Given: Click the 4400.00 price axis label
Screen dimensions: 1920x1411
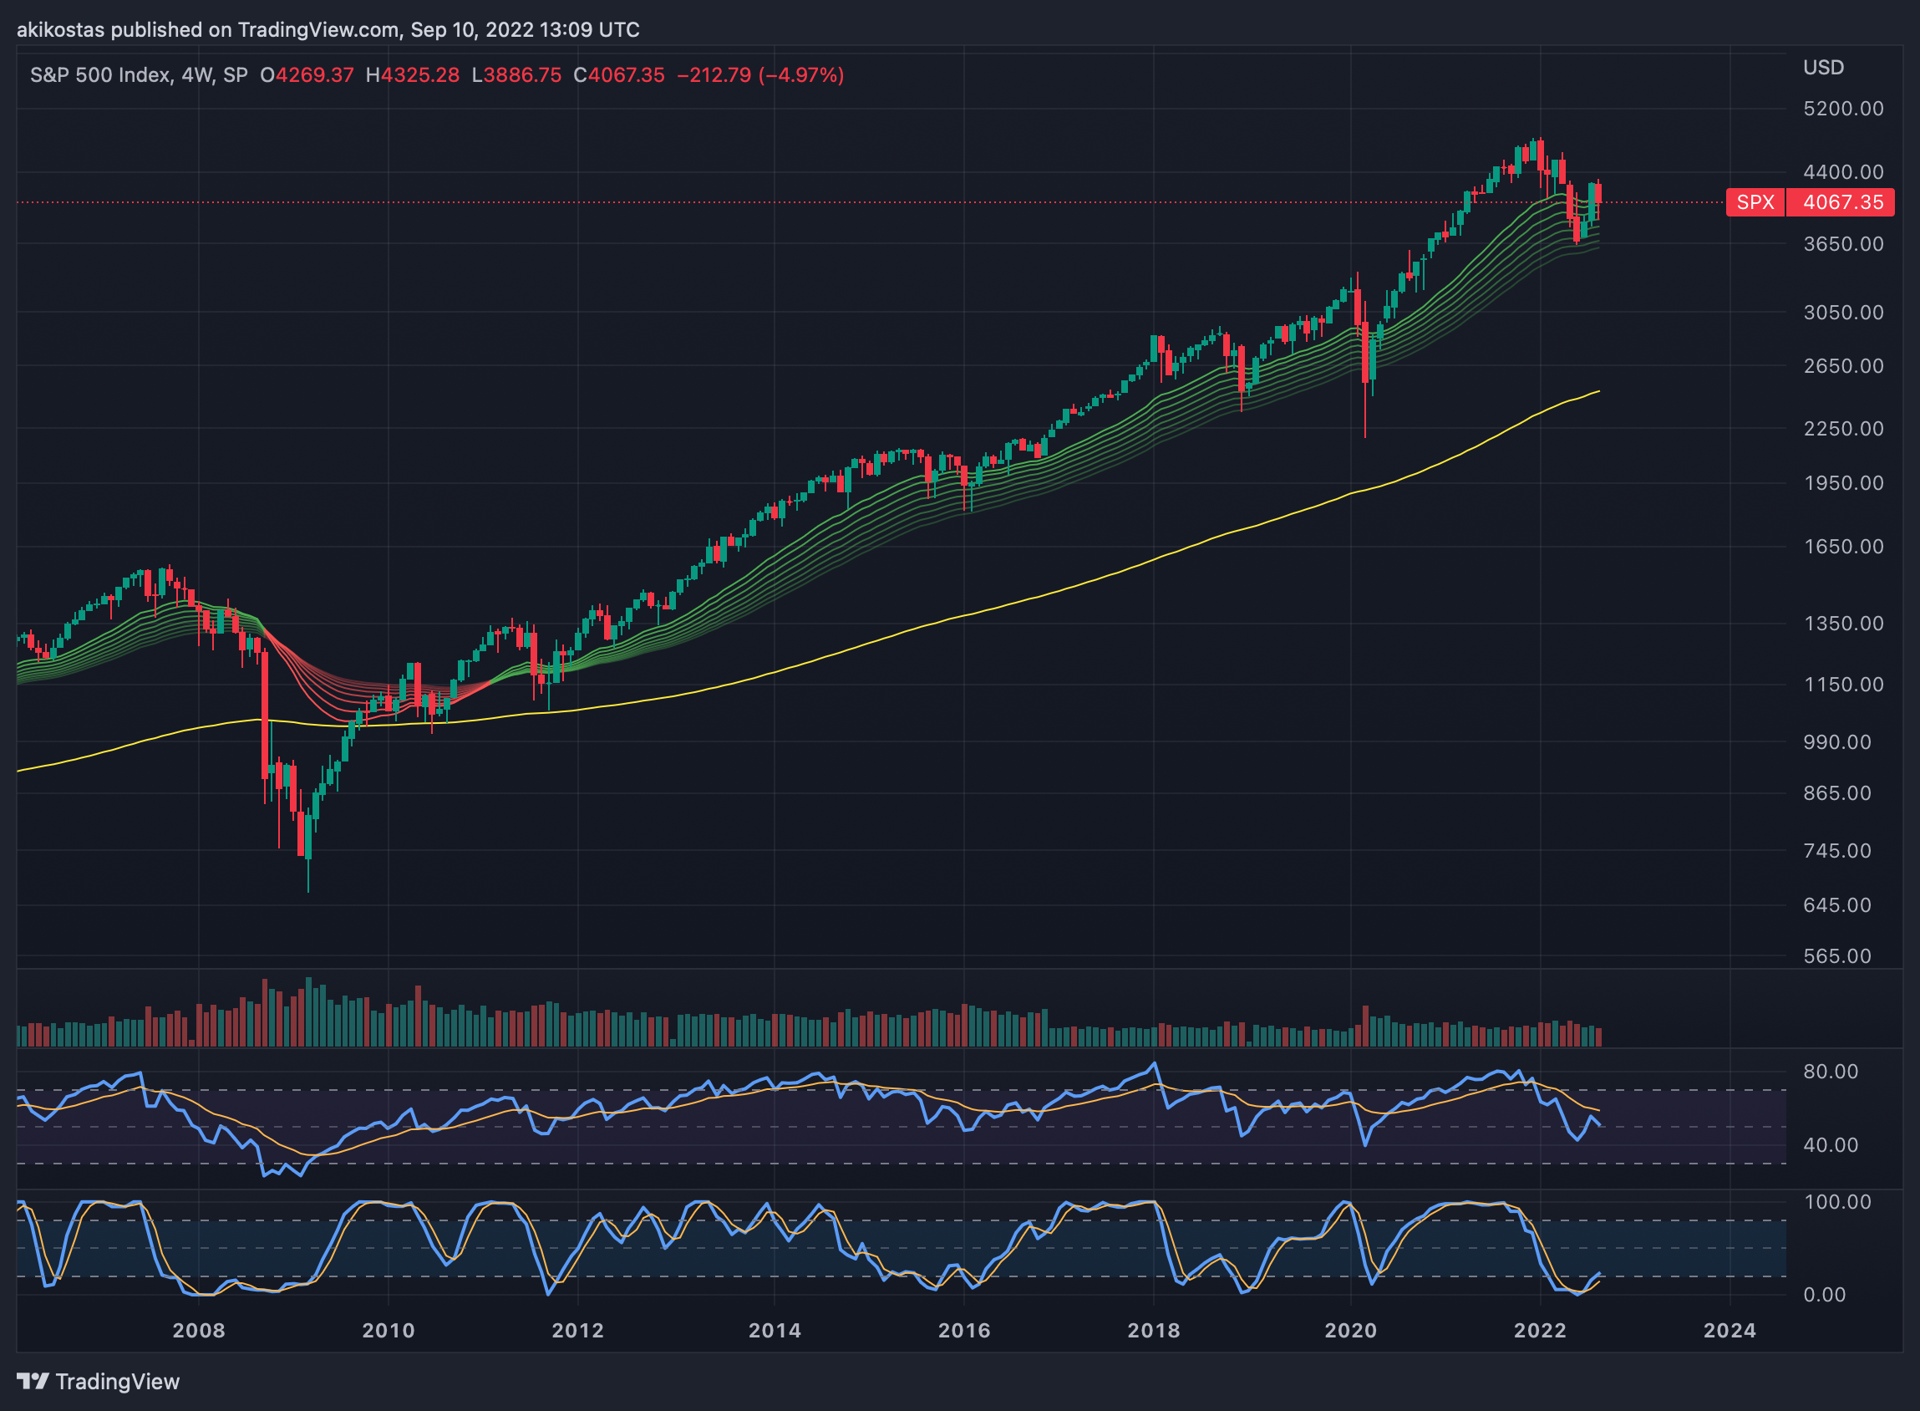Looking at the screenshot, I should pos(1843,171).
